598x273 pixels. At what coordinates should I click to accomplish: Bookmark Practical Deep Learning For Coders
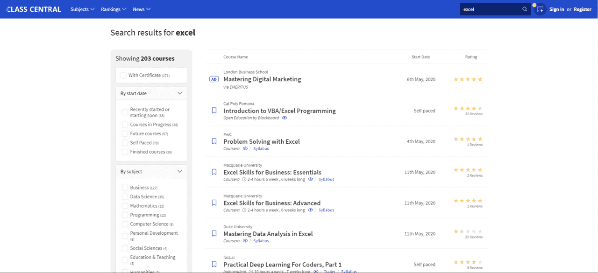[214, 265]
